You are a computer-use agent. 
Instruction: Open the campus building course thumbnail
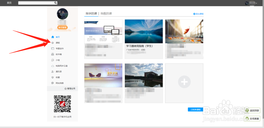pyautogui.click(x=144, y=75)
